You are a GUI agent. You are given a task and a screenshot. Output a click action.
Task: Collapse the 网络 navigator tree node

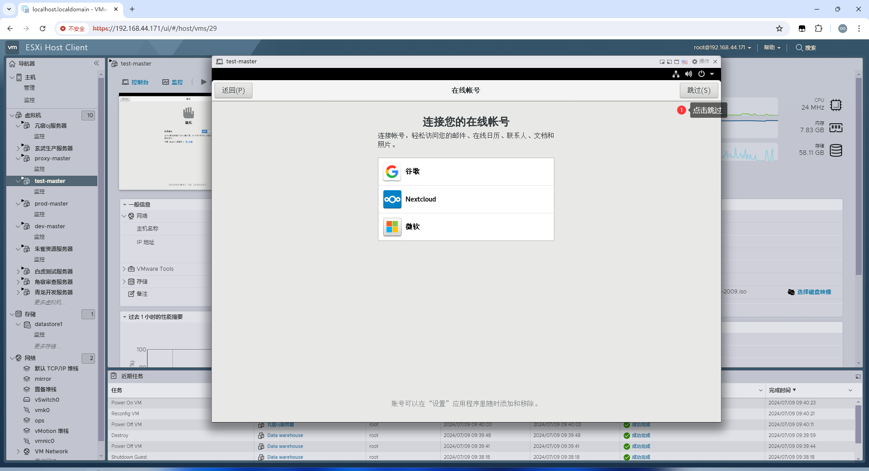click(12, 358)
